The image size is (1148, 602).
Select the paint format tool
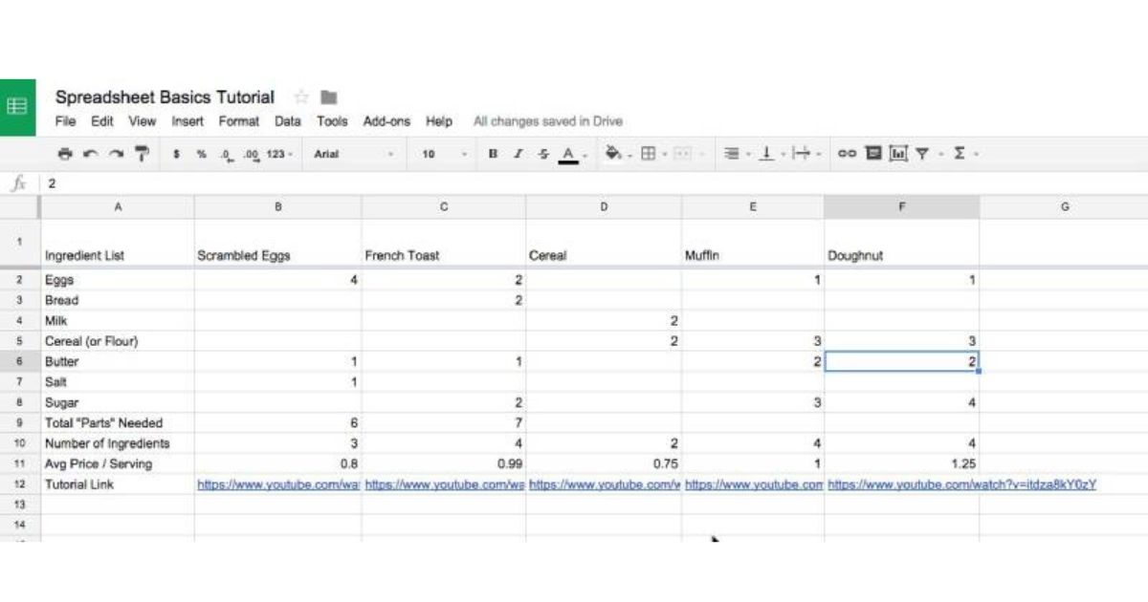click(x=142, y=154)
